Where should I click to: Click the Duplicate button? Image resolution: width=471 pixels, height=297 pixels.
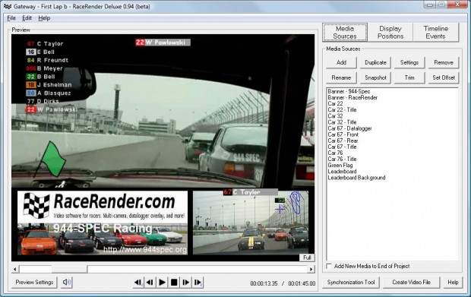click(375, 62)
